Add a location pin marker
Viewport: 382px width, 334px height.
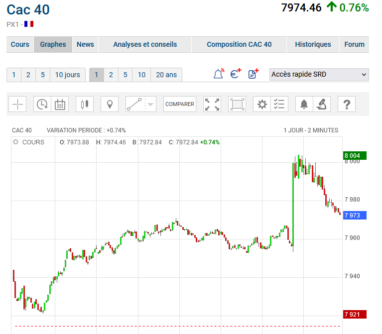pyautogui.click(x=110, y=104)
